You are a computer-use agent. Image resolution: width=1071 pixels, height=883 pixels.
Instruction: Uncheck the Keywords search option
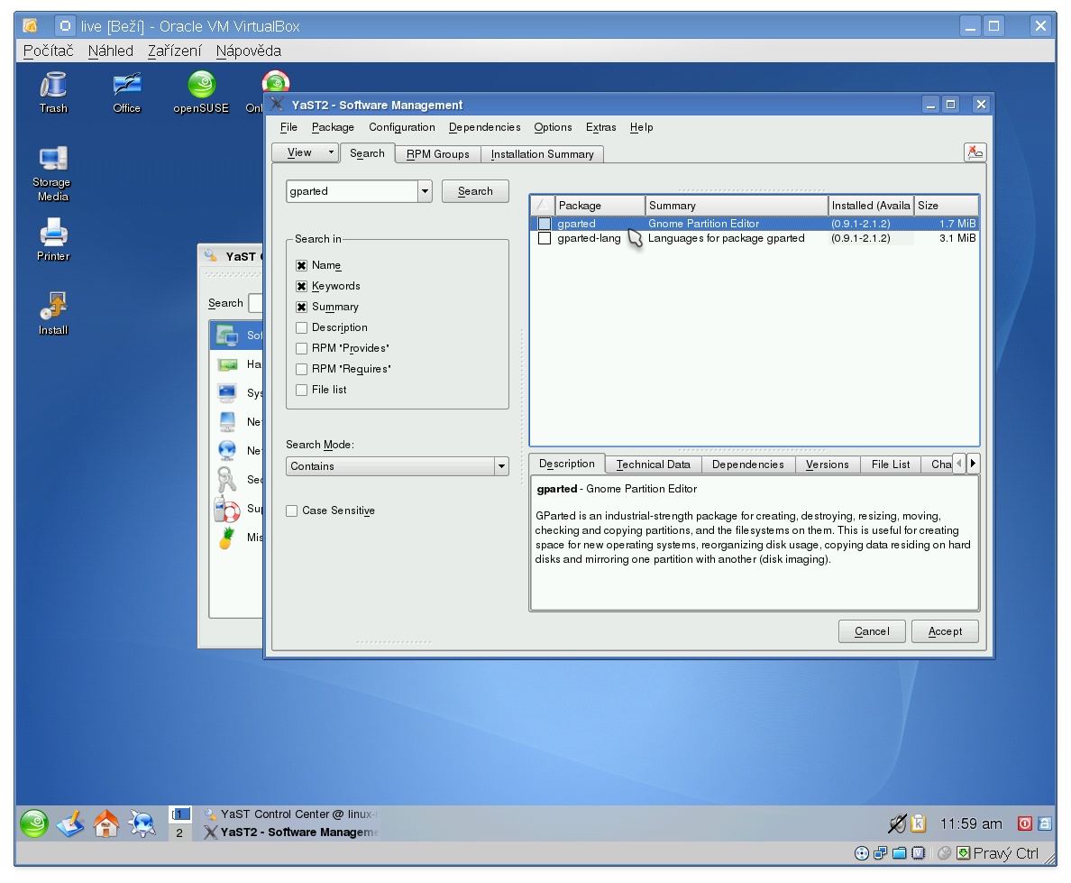(302, 286)
